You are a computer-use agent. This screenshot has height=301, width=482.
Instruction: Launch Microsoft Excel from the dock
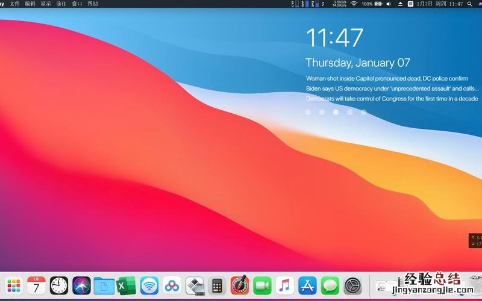click(127, 285)
